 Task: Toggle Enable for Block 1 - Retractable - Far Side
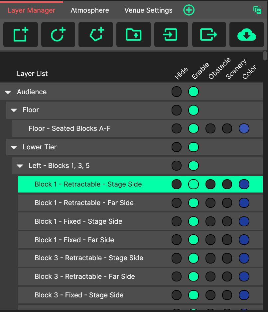[194, 203]
